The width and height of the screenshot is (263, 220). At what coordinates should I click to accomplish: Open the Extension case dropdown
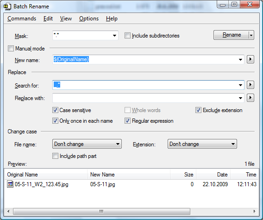click(x=202, y=144)
